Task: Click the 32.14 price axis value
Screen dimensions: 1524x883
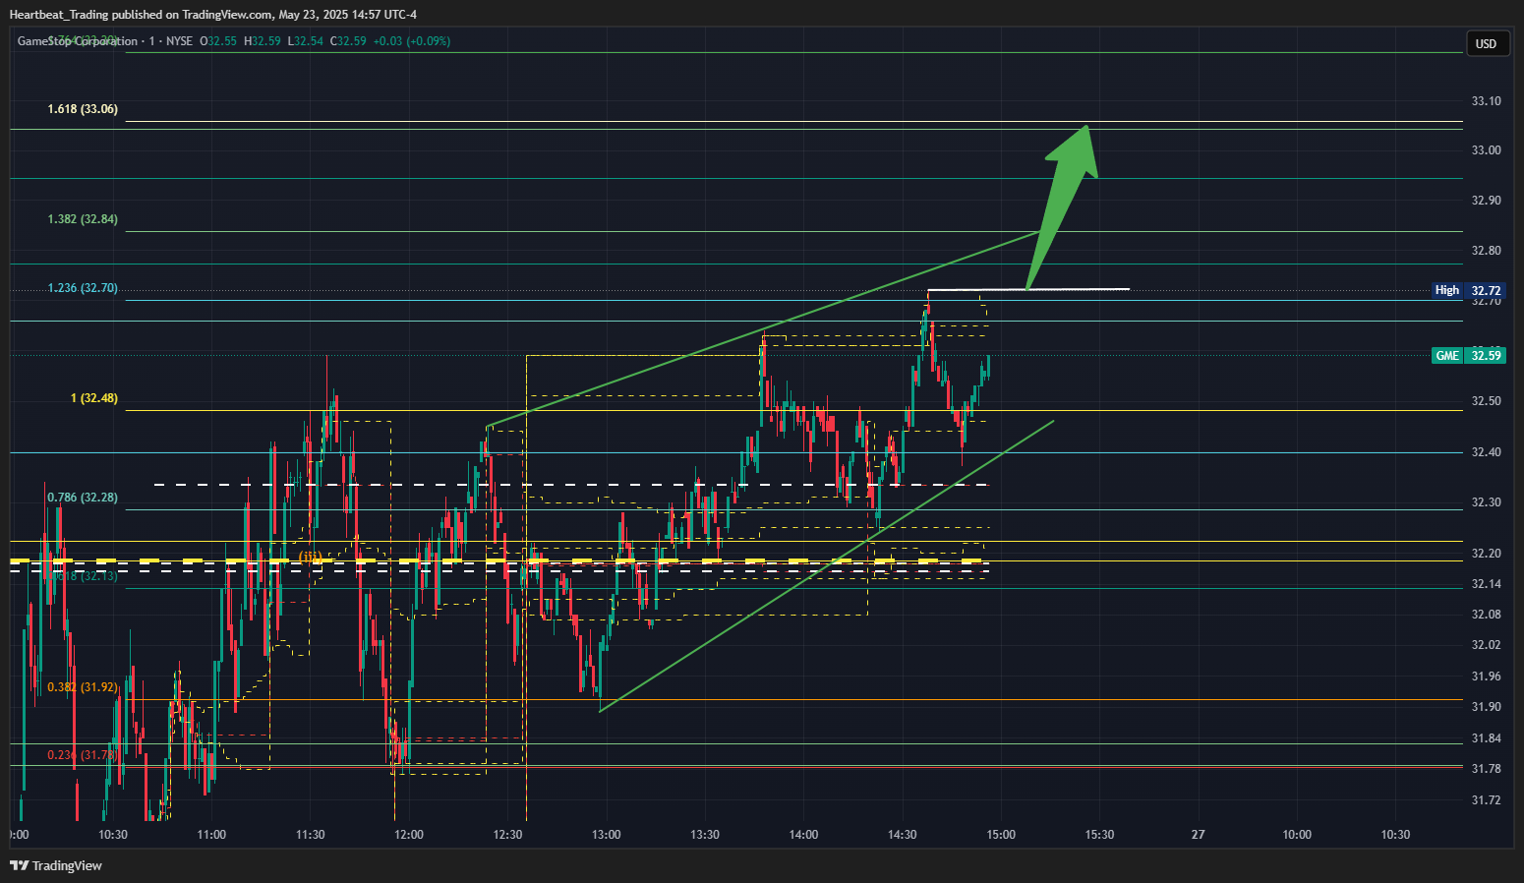Action: (1486, 584)
